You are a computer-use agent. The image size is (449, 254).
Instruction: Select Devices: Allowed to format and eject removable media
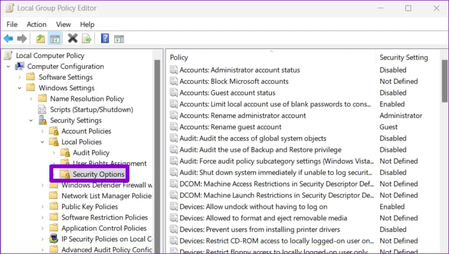[263, 218]
